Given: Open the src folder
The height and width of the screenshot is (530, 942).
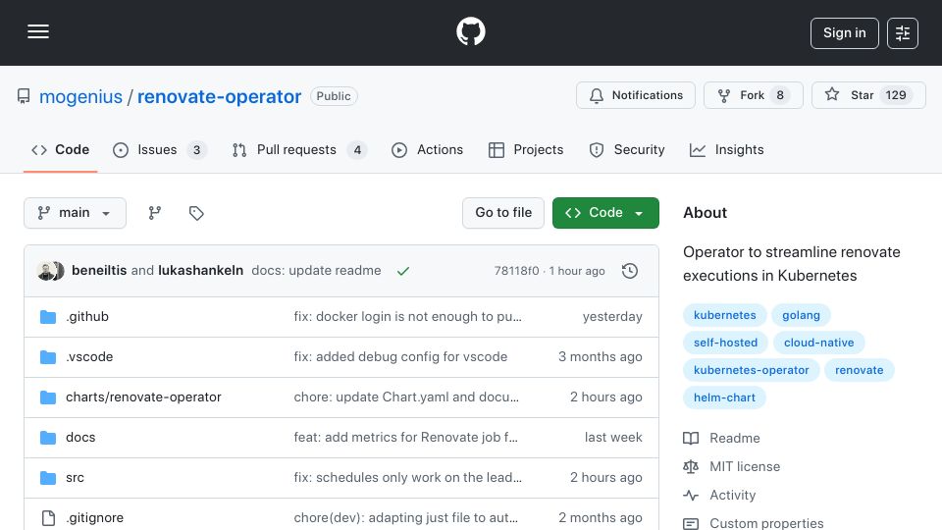Looking at the screenshot, I should click(76, 478).
